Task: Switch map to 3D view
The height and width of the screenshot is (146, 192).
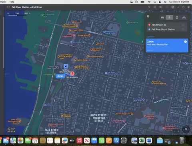Action: pyautogui.click(x=161, y=7)
